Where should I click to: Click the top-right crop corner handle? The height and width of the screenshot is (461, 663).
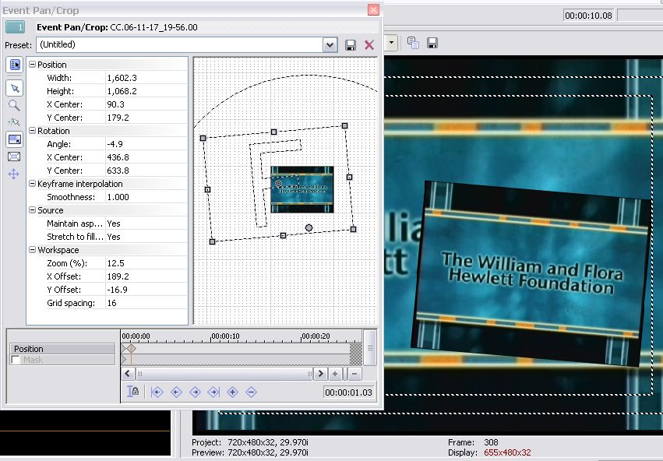[x=344, y=125]
